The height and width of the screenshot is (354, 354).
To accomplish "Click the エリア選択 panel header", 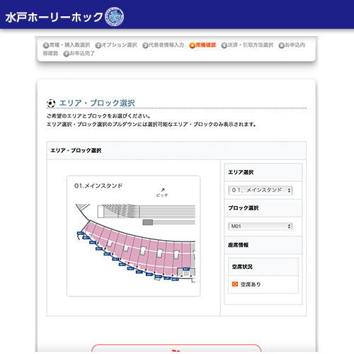I will pyautogui.click(x=263, y=172).
